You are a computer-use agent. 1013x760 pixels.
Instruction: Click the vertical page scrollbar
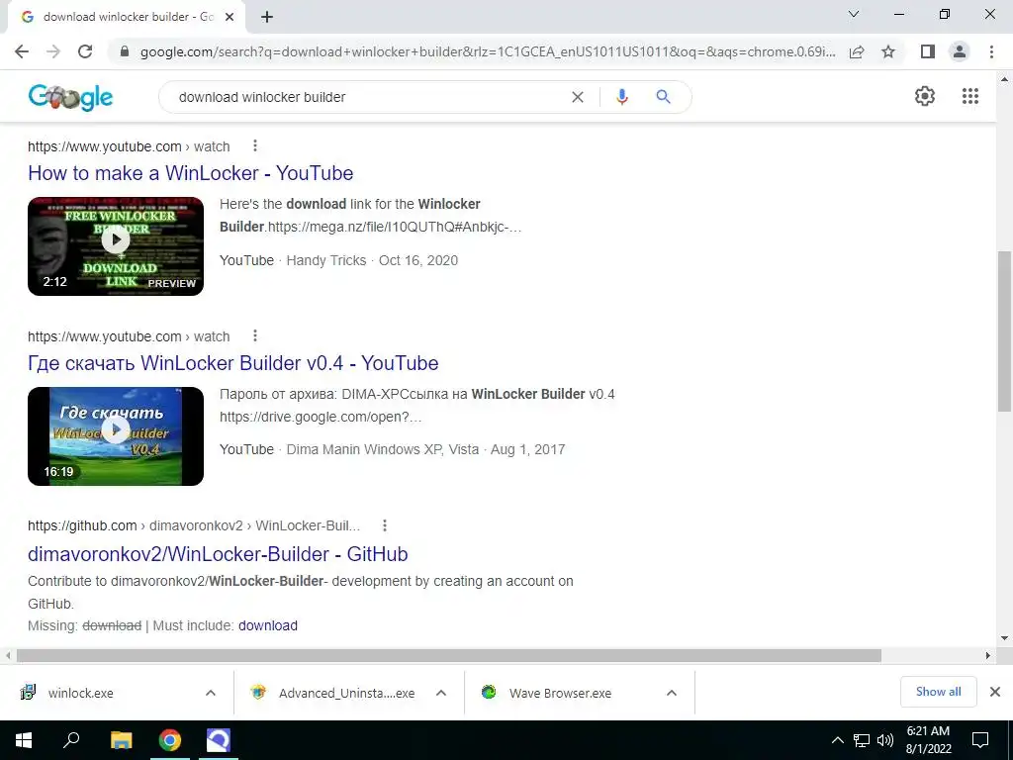click(1004, 331)
